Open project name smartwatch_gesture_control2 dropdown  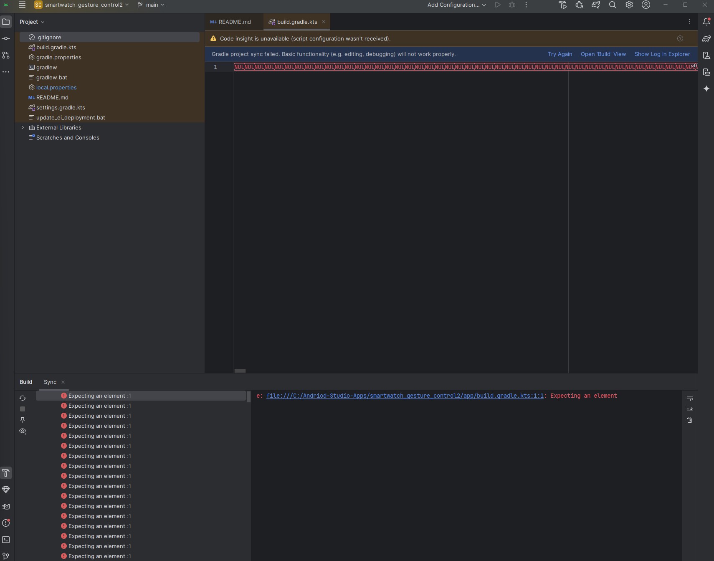click(81, 5)
